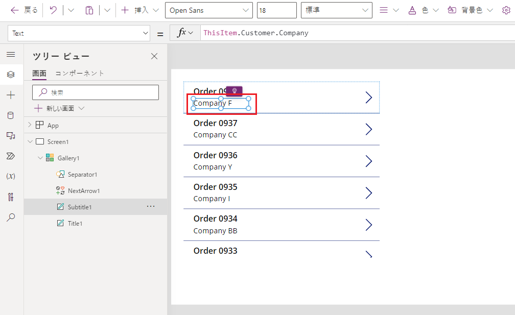This screenshot has width=515, height=315.
Task: Click the hamburger menu icon
Action: (11, 54)
